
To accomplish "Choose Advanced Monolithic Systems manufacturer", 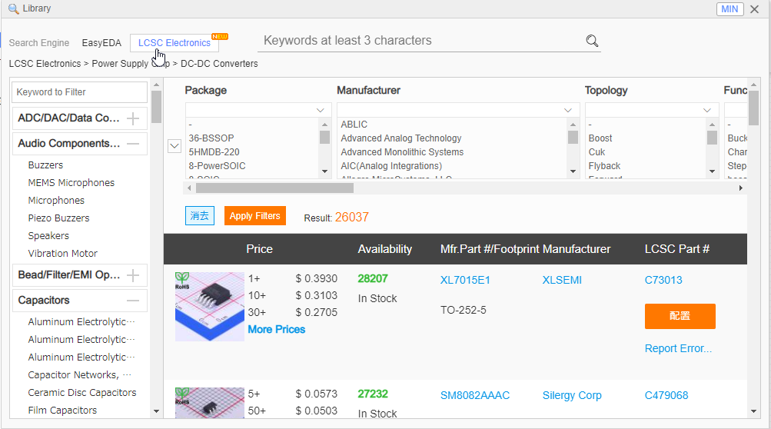I will click(x=402, y=152).
